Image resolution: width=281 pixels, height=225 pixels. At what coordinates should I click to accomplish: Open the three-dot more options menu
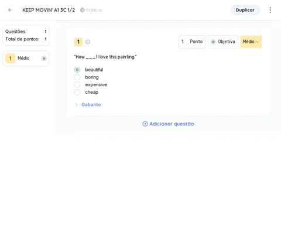[270, 10]
